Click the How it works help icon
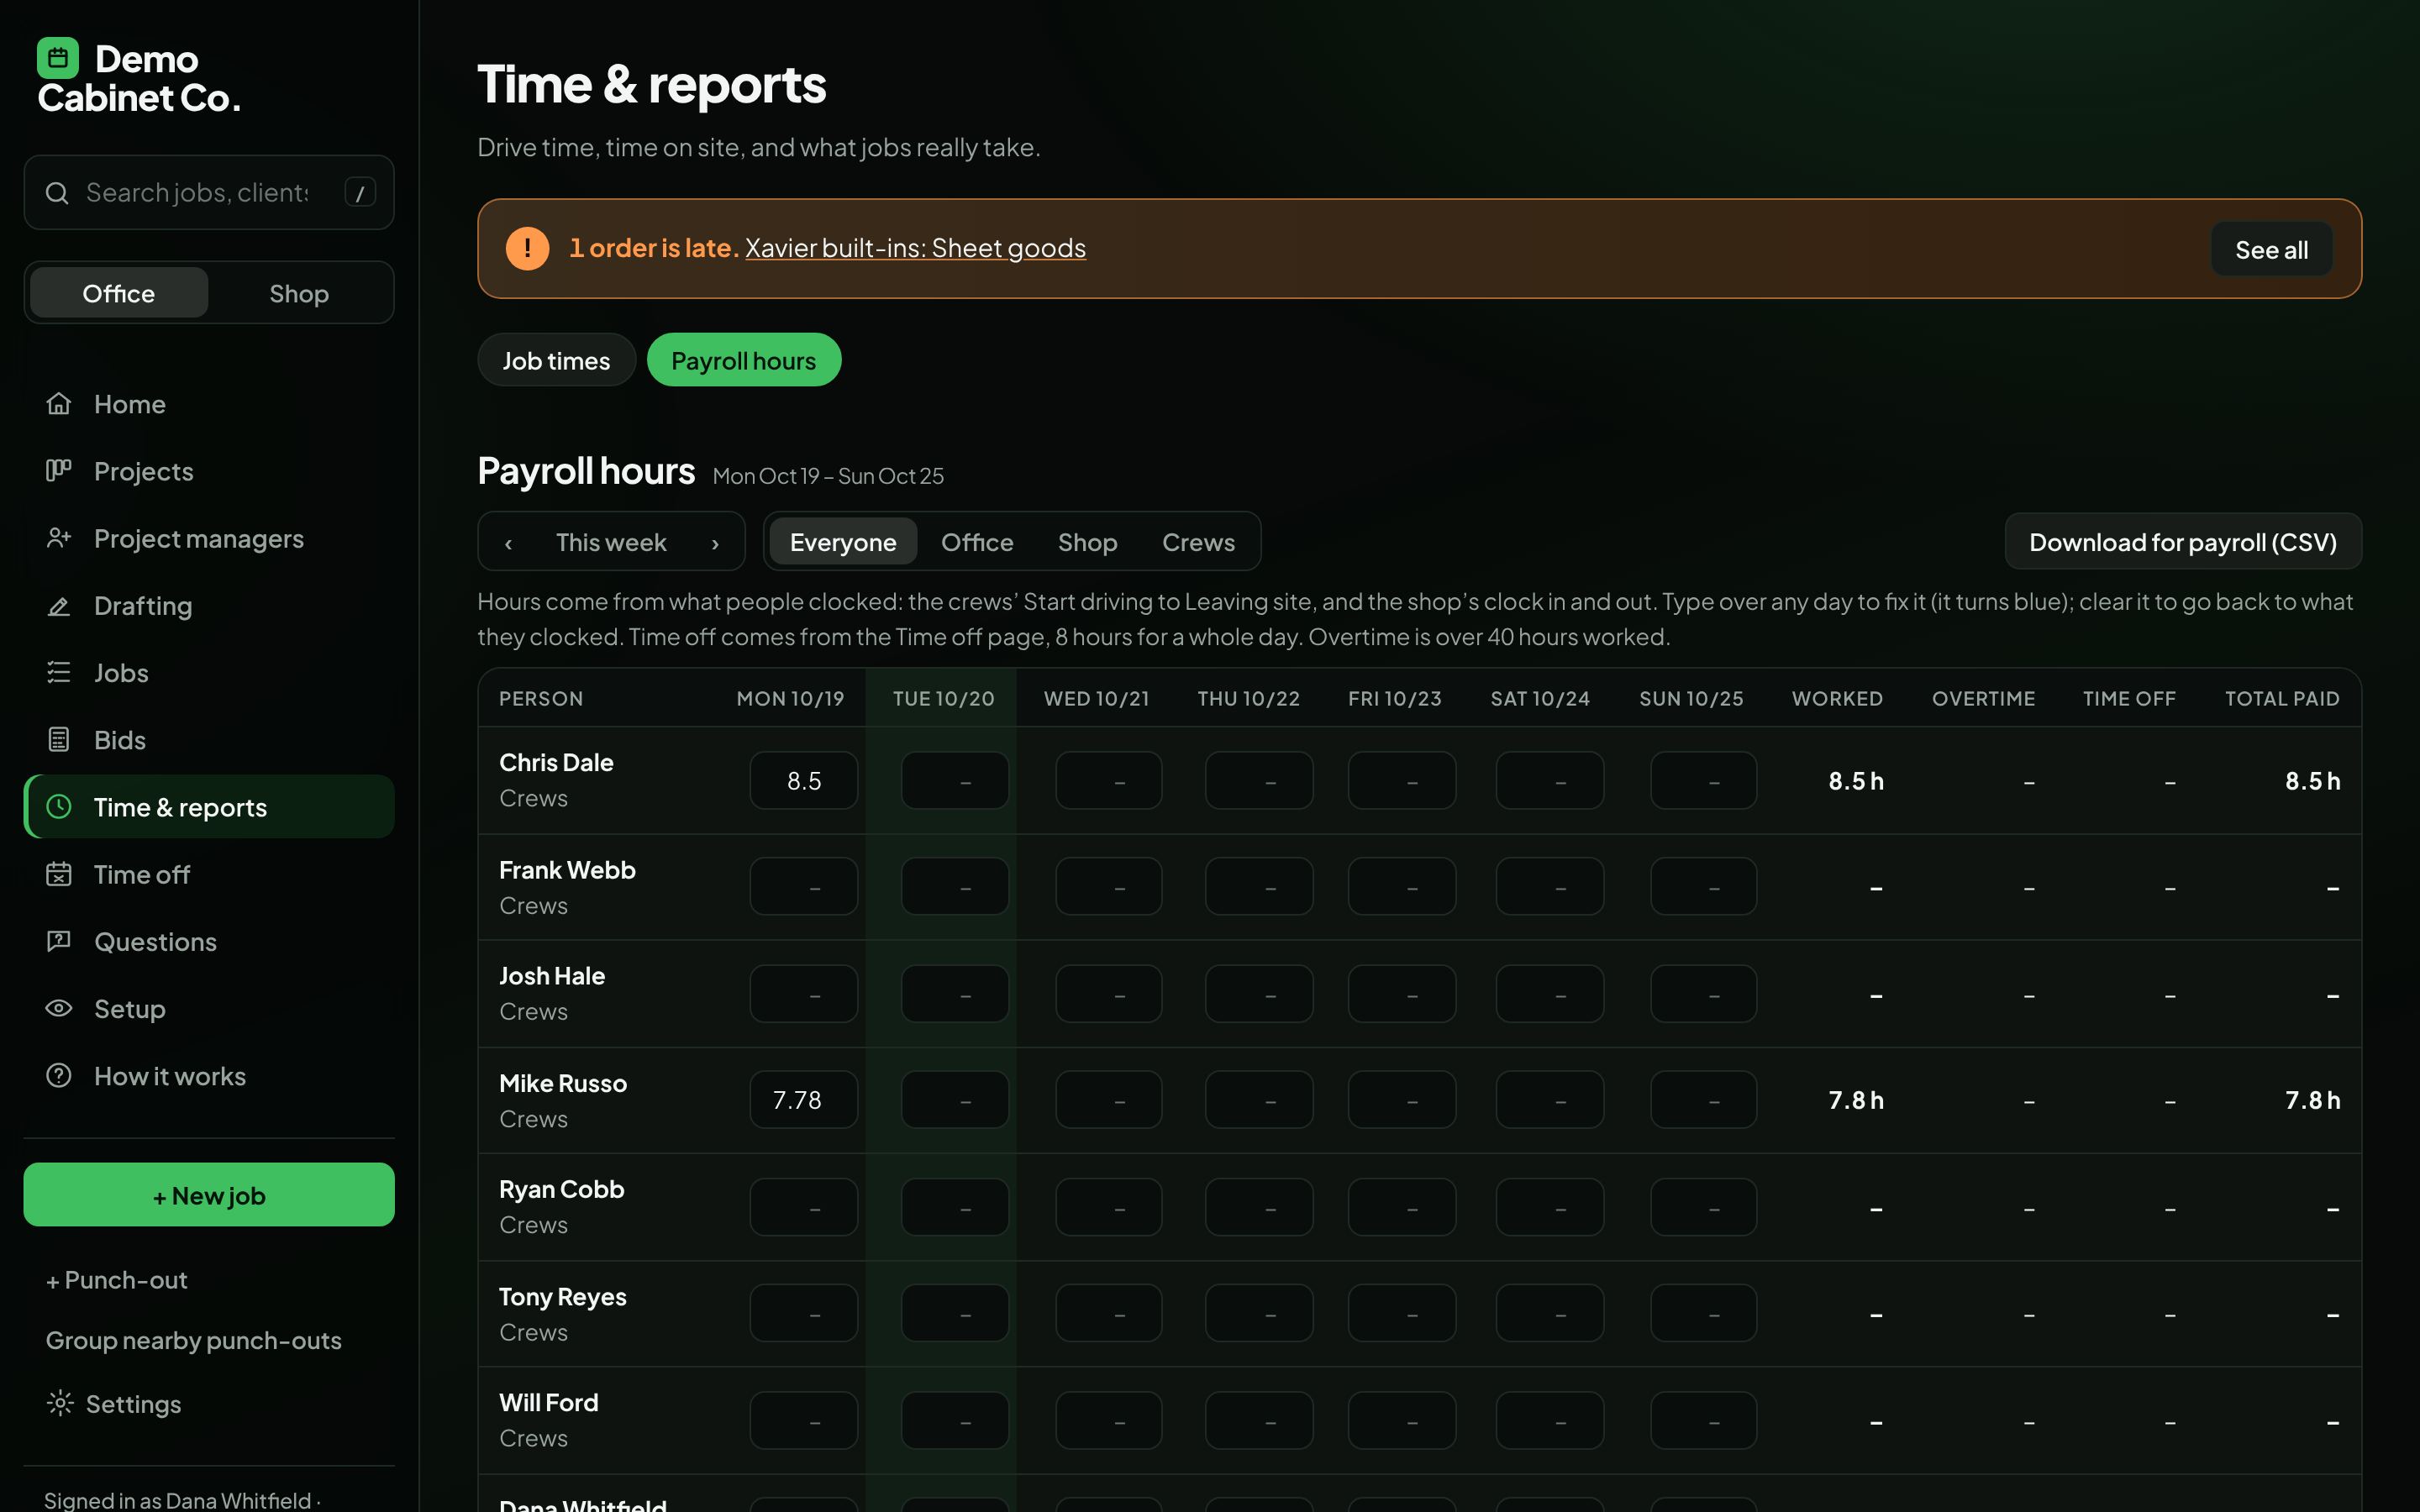 (x=59, y=1075)
